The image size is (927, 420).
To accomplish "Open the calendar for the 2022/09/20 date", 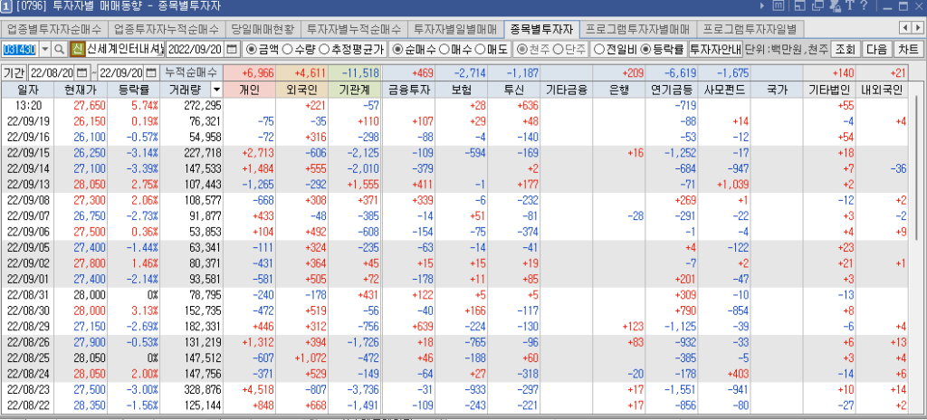I will (x=231, y=48).
